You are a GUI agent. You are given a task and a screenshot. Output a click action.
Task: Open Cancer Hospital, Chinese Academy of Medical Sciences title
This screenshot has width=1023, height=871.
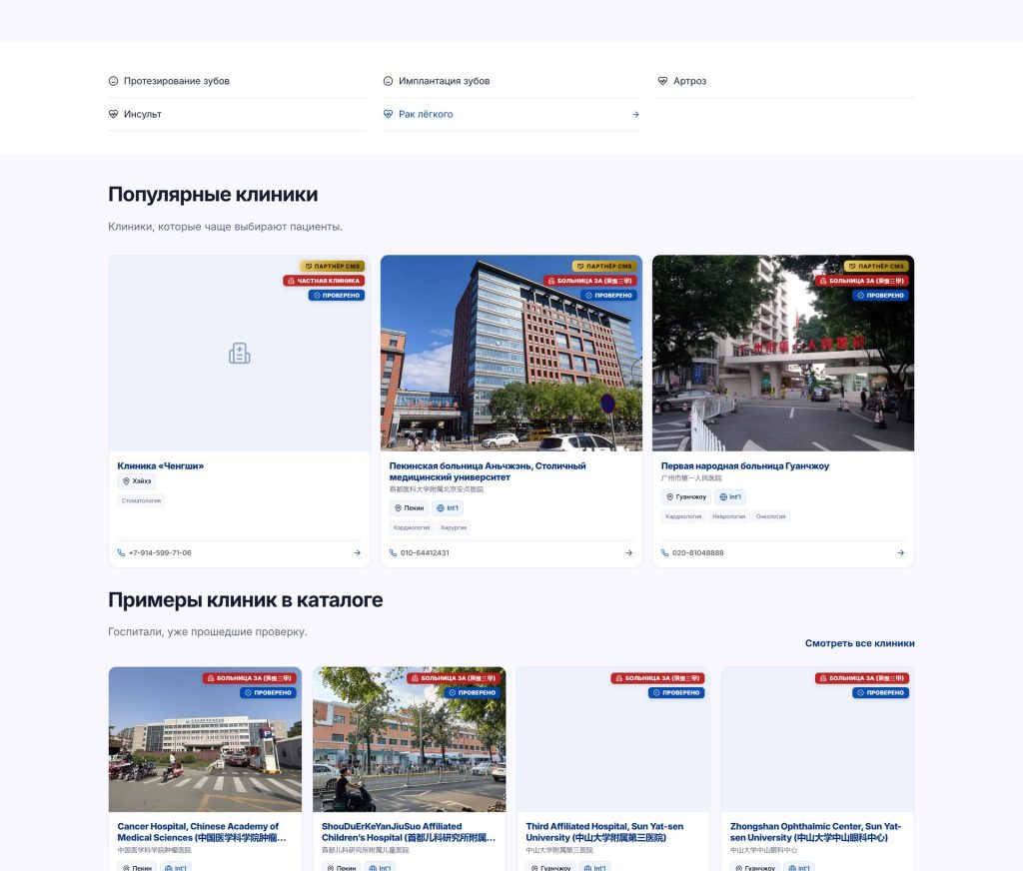point(202,832)
